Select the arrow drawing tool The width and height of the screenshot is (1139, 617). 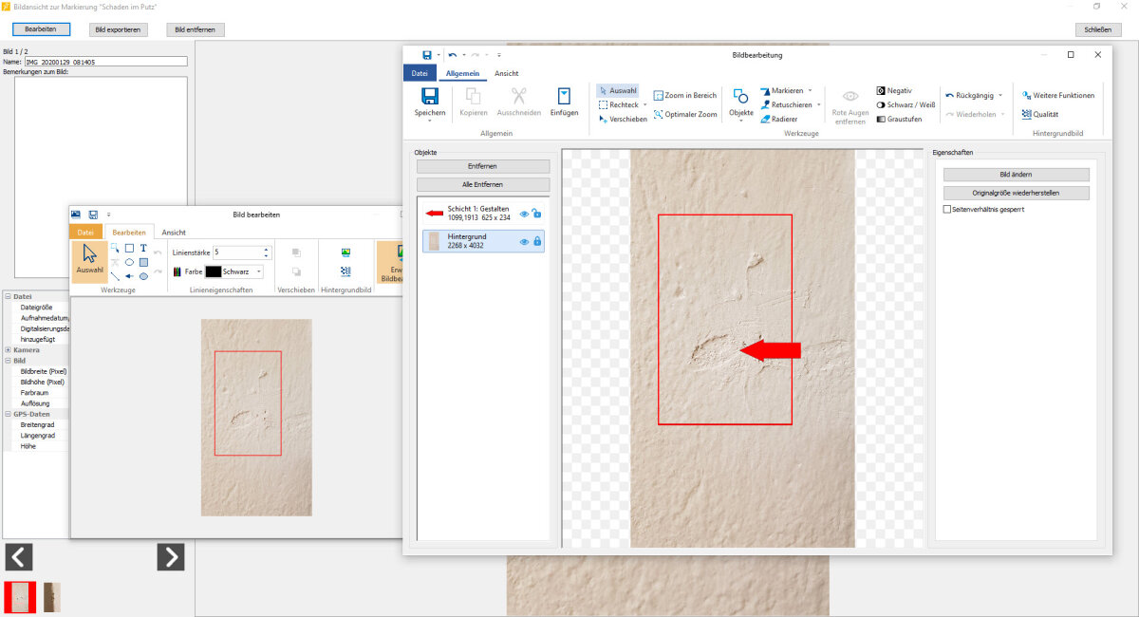[129, 276]
